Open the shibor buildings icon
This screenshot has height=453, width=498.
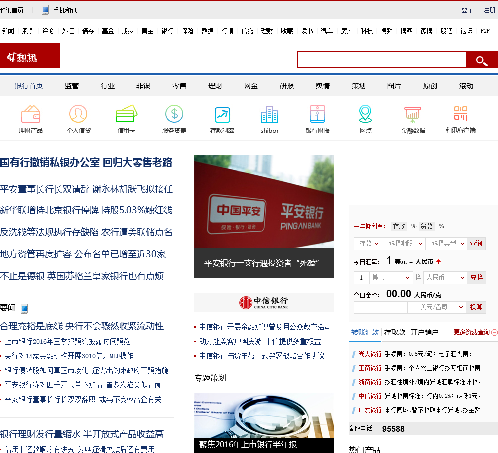coord(269,114)
